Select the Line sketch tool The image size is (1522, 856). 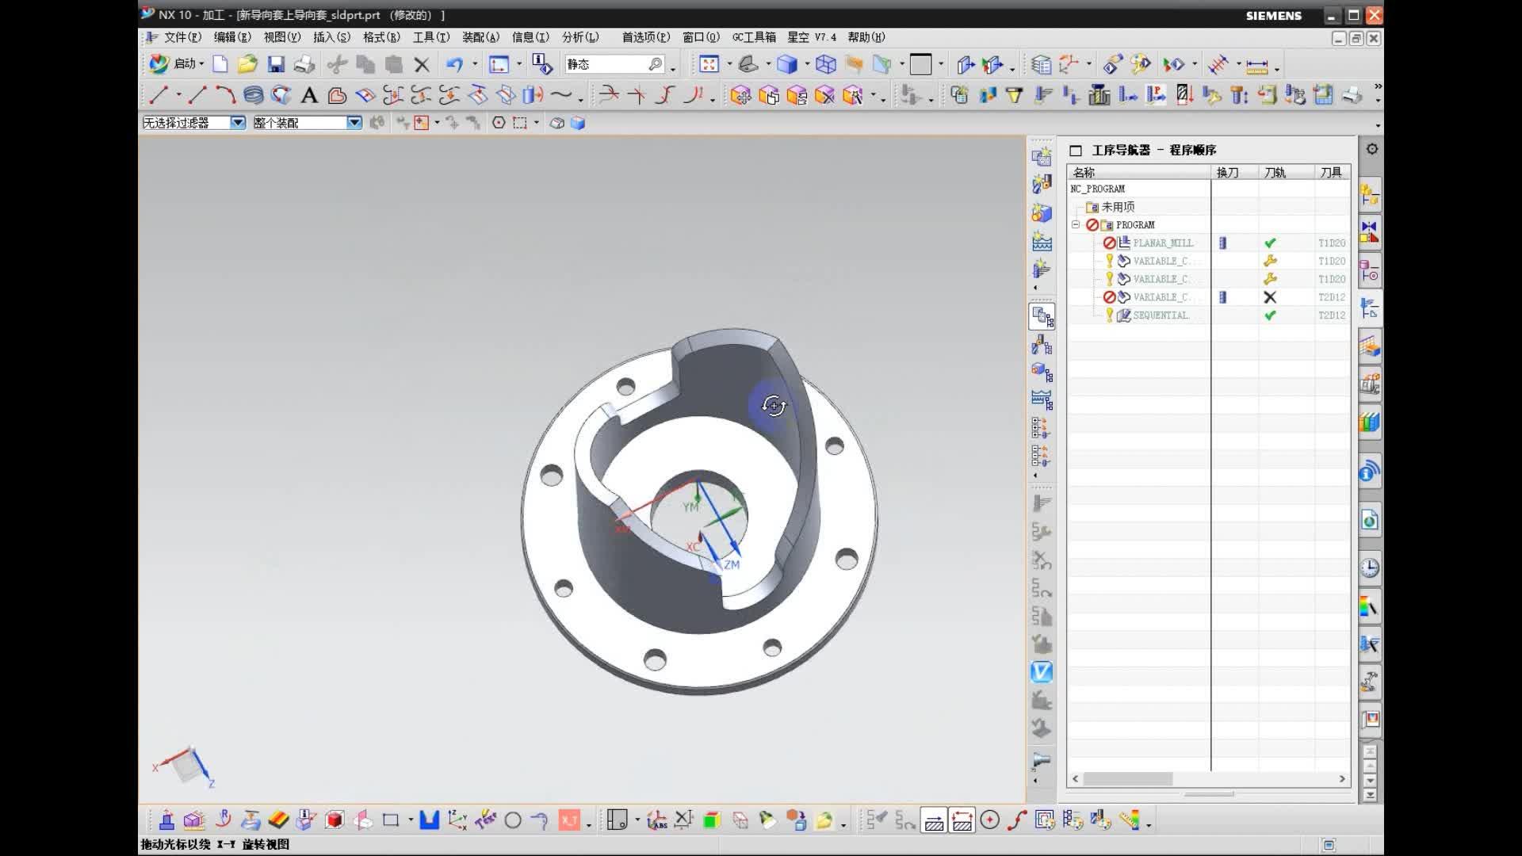point(159,96)
